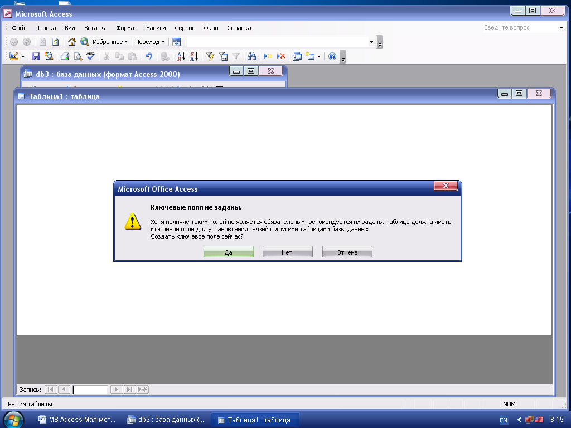Viewport: 571px width, 428px height.
Task: Open the Записи menu
Action: coord(156,28)
